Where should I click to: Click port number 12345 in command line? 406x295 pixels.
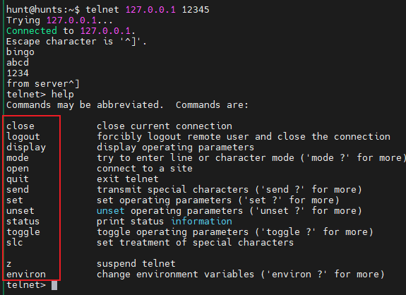pyautogui.click(x=196, y=10)
